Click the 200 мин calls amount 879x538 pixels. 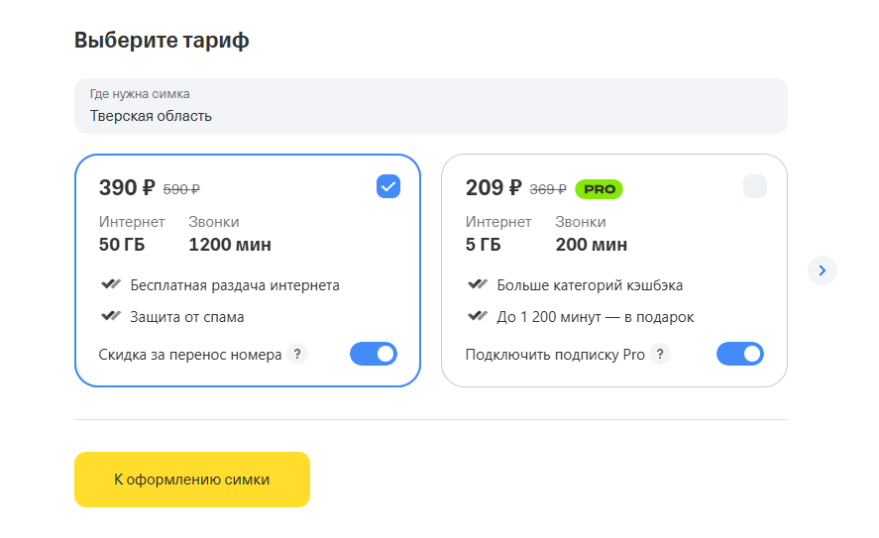click(591, 245)
